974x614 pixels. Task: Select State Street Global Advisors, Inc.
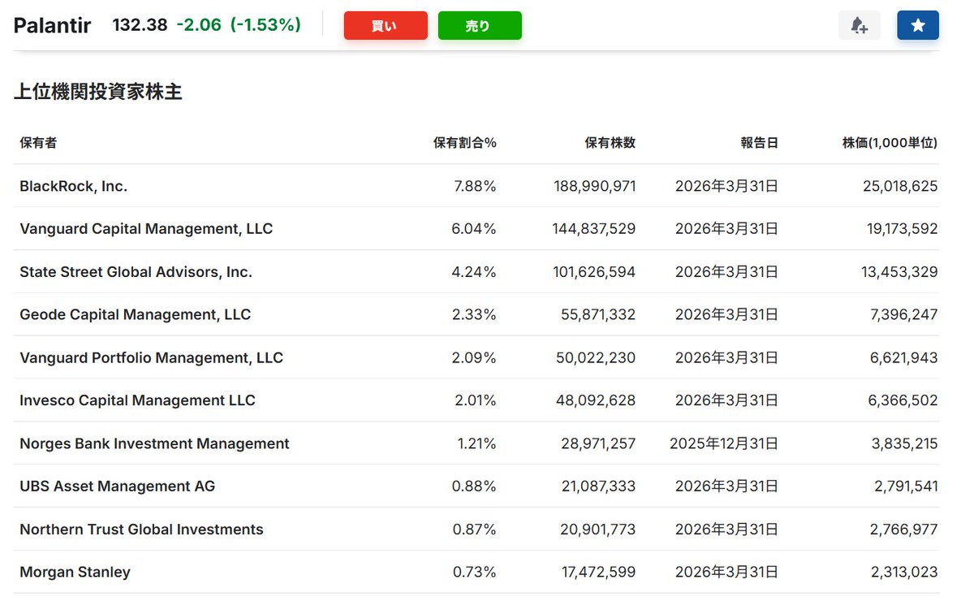[x=136, y=272]
